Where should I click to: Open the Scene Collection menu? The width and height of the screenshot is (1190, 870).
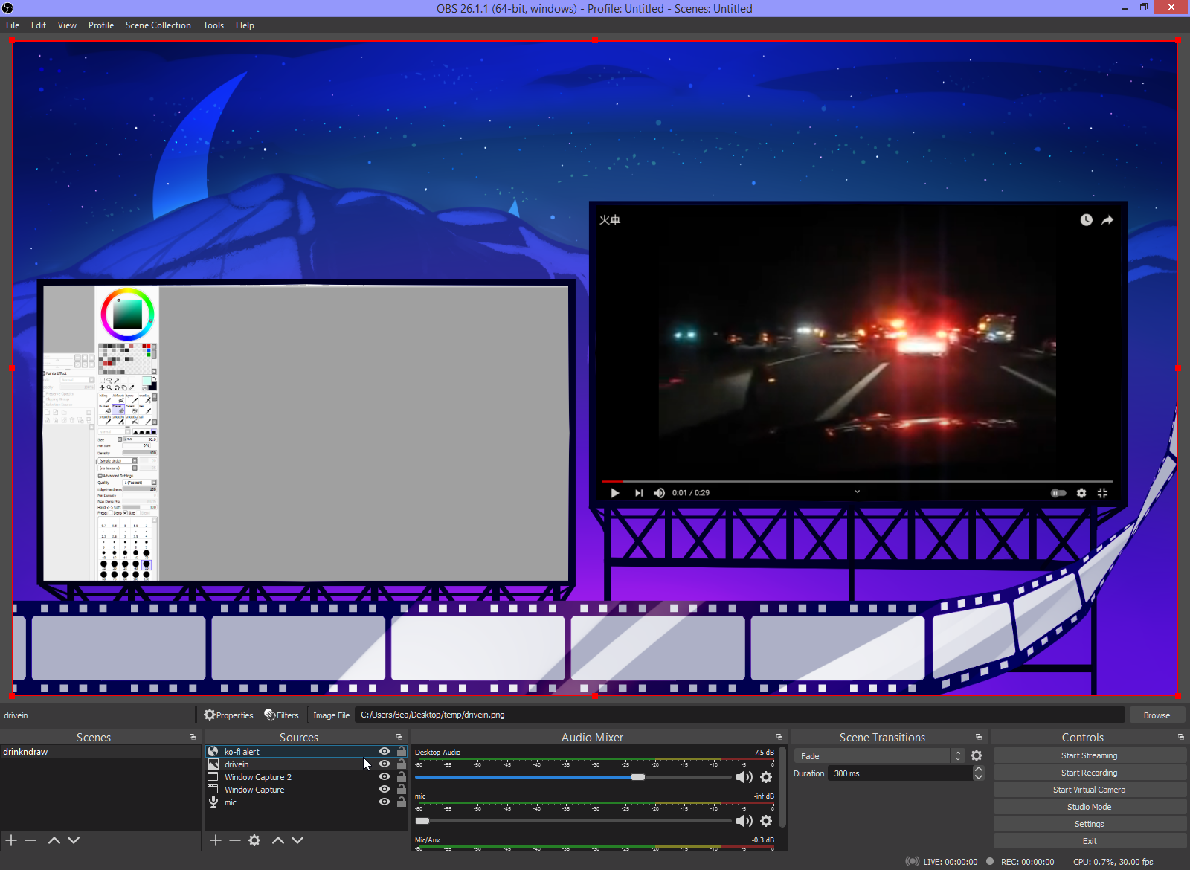(x=158, y=25)
